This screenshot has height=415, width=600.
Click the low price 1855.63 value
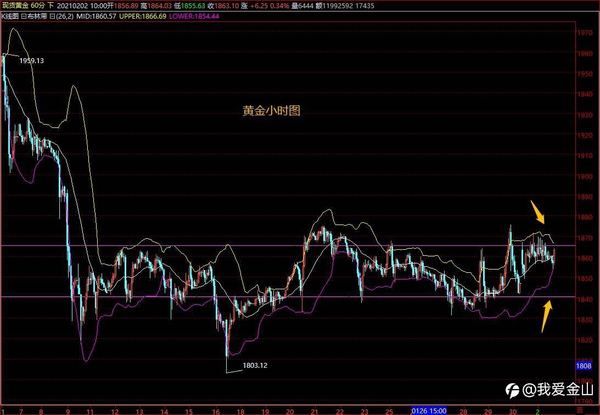193,5
